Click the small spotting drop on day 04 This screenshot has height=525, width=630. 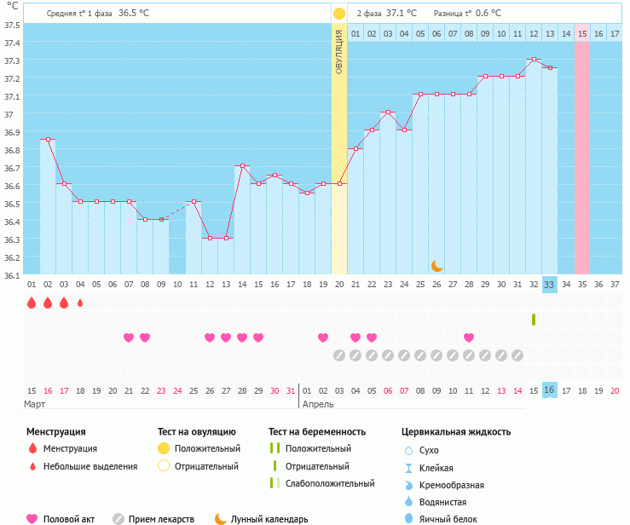pyautogui.click(x=80, y=303)
